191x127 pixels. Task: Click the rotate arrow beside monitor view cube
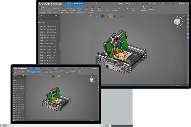pyautogui.click(x=182, y=19)
